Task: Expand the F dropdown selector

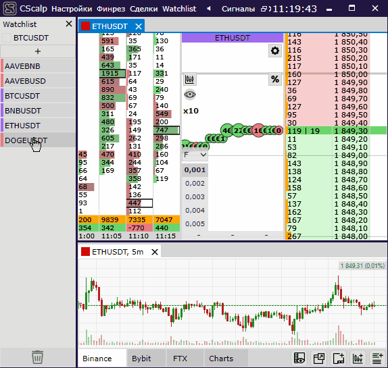Action: click(x=195, y=155)
